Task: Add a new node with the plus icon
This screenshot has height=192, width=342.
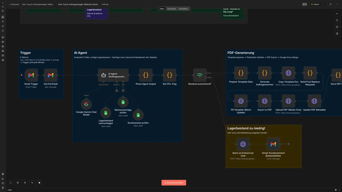Action: (x=337, y=13)
